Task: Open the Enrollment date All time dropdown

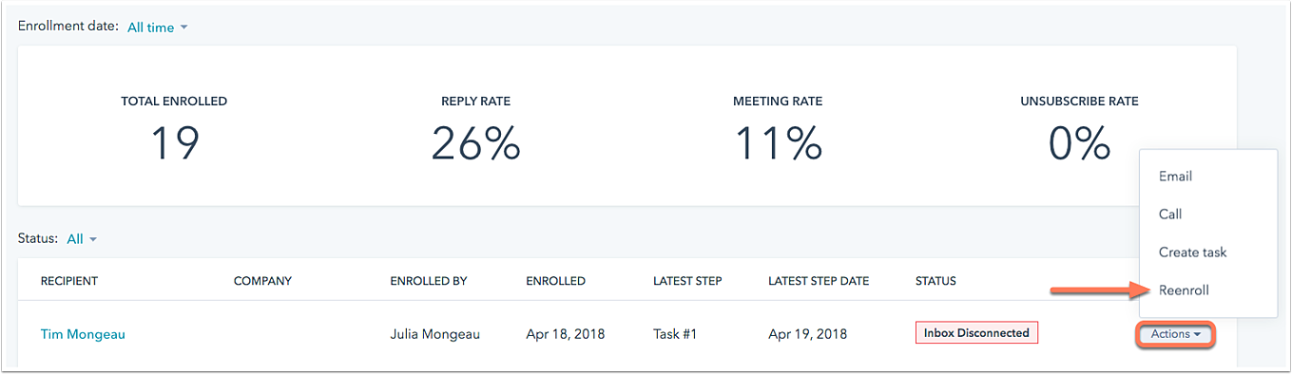Action: [x=158, y=28]
